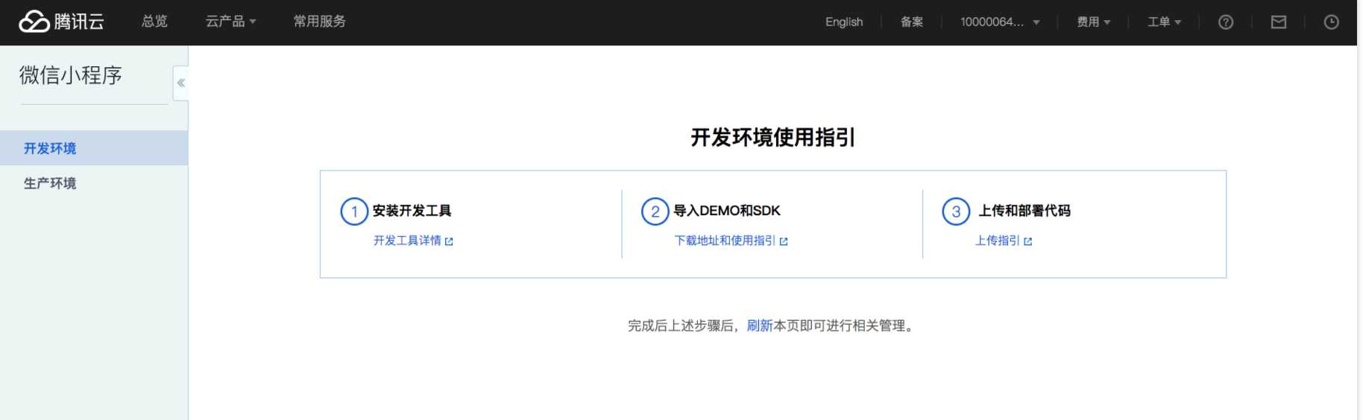
Task: Open the help question-mark icon
Action: (1225, 22)
